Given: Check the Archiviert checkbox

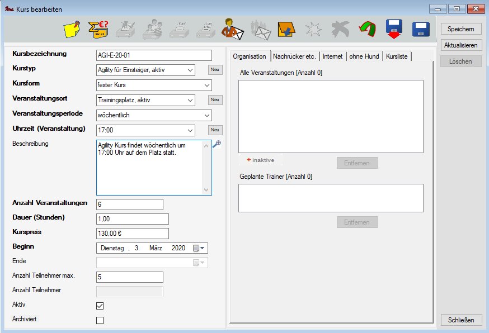Looking at the screenshot, I should coord(100,320).
